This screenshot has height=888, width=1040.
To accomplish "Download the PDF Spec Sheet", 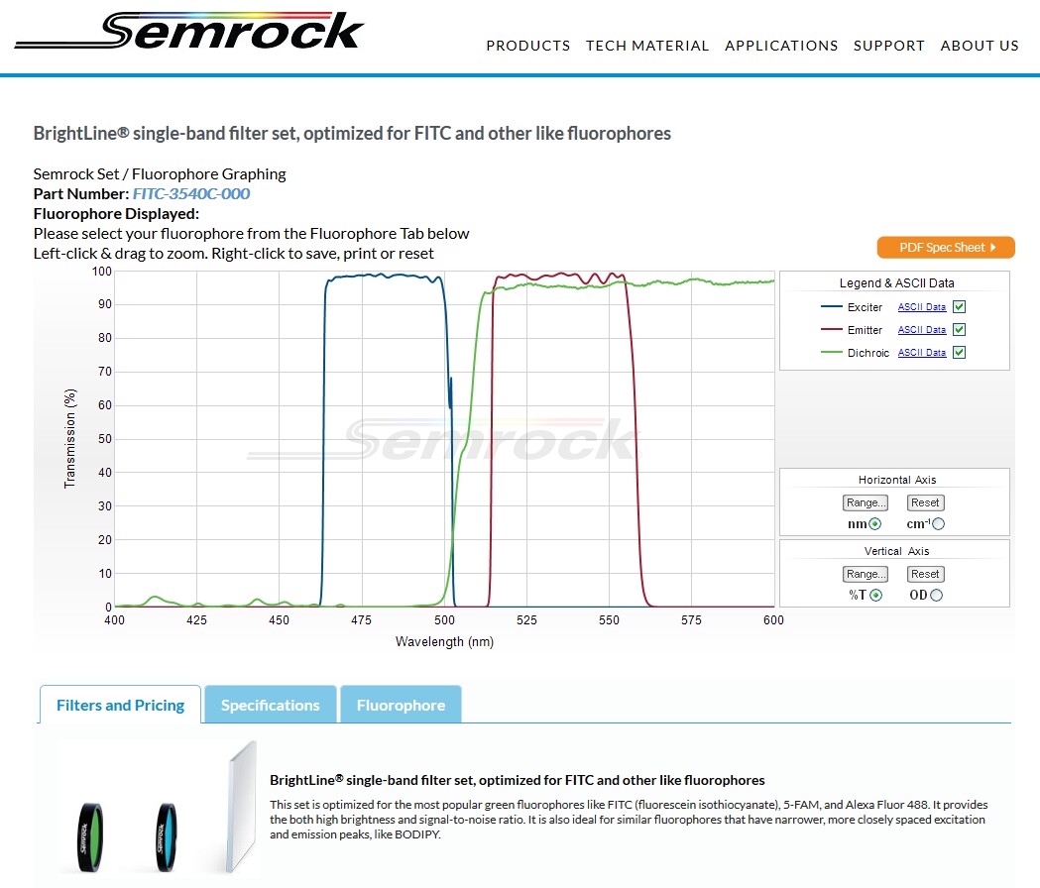I will [946, 248].
